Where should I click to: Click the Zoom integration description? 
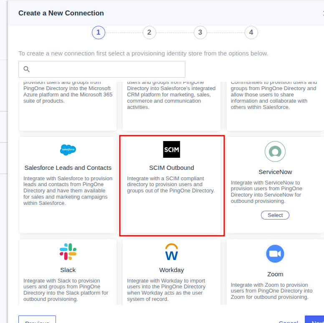coord(271,291)
